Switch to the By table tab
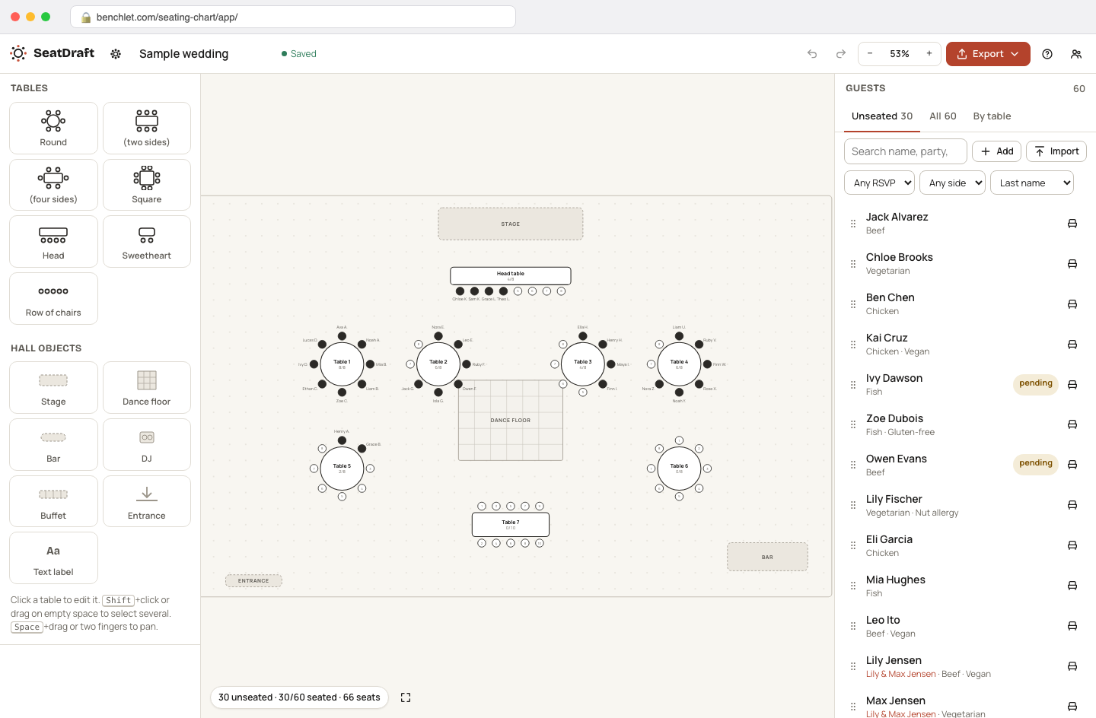1096x718 pixels. [x=992, y=116]
